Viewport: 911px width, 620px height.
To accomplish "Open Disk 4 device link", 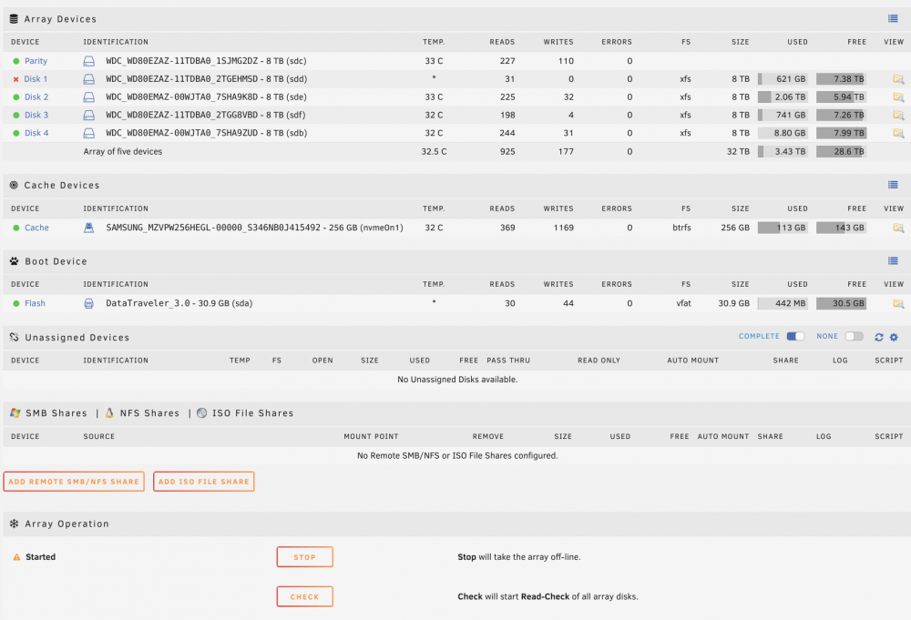I will pyautogui.click(x=36, y=133).
